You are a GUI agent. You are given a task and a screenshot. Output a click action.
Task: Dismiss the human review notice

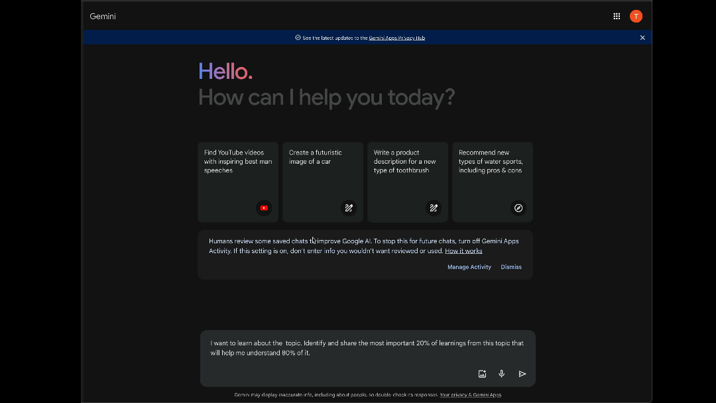tap(511, 267)
